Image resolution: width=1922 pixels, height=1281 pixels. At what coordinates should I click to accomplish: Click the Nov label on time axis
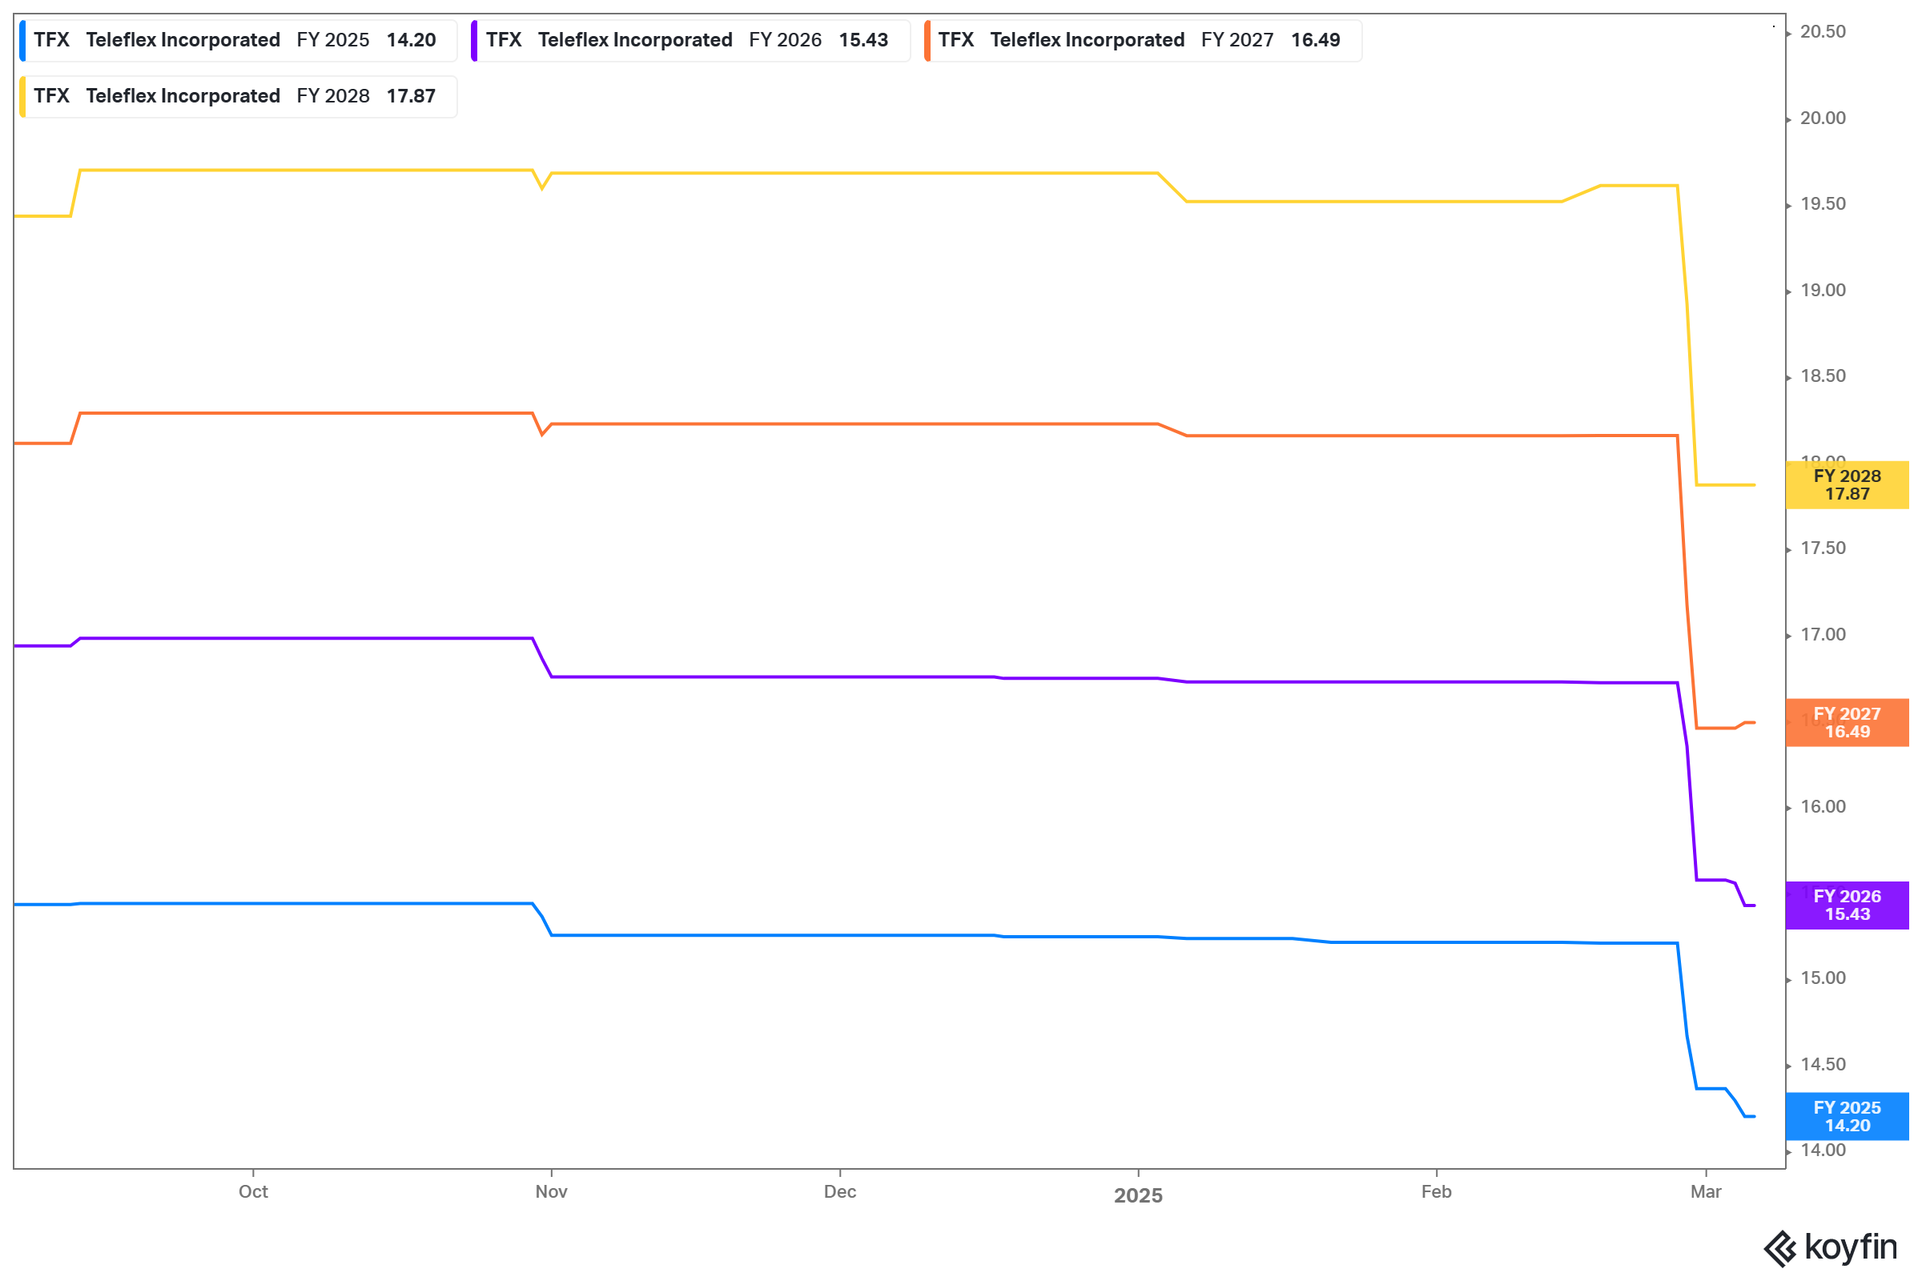coord(552,1192)
